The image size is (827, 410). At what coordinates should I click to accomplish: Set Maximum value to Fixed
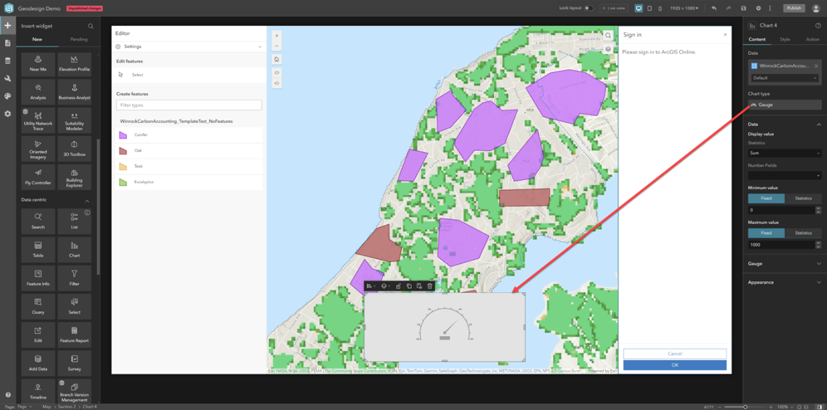pyautogui.click(x=766, y=233)
